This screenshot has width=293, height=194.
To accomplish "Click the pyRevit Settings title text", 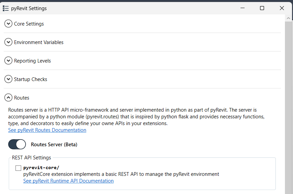I will [29, 8].
